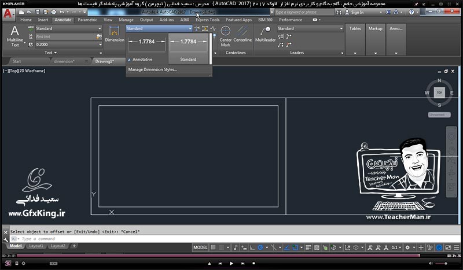Click the Save As icon in quick access toolbar
Viewport: 463px width, 270px height.
46,12
